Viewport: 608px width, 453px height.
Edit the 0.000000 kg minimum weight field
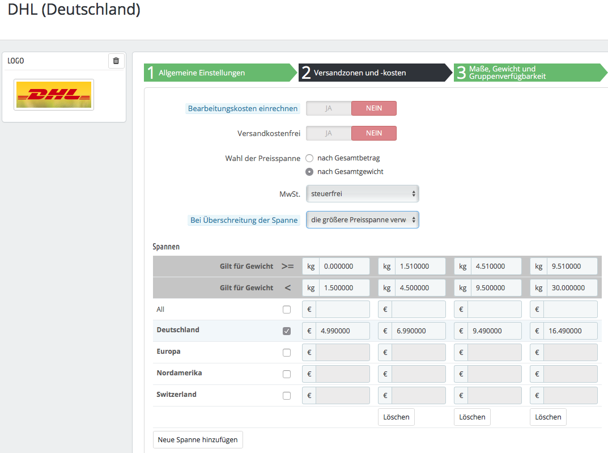tap(345, 266)
